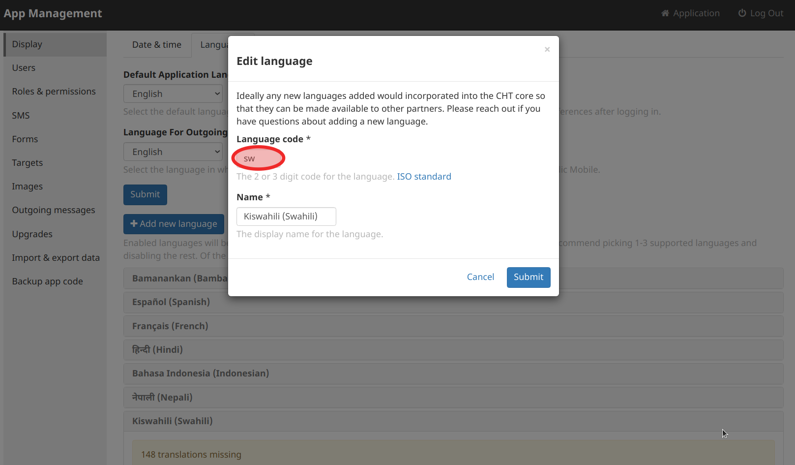Open Backup app code
Screen dimensions: 795x465
[x=55, y=281]
